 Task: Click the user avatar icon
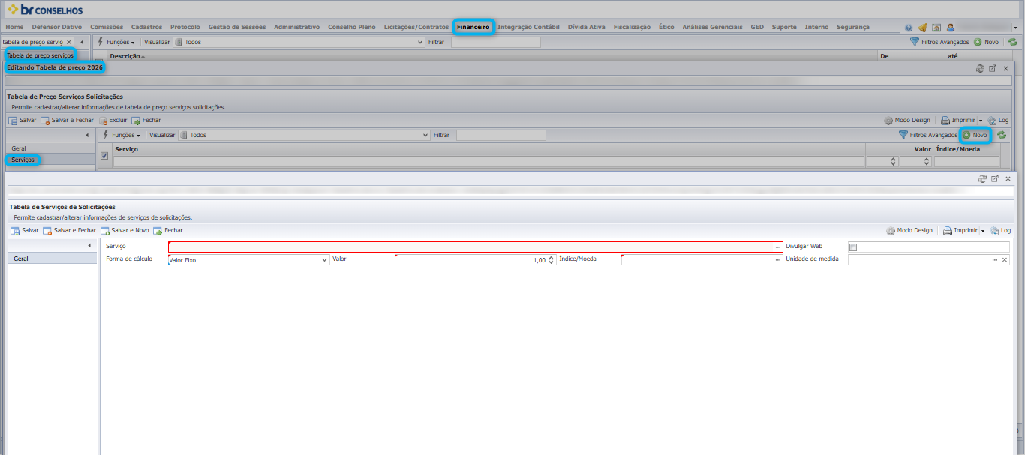click(x=950, y=28)
